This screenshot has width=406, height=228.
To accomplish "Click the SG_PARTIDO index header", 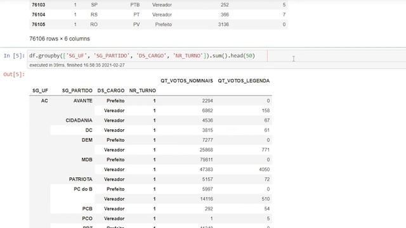I will point(77,91).
